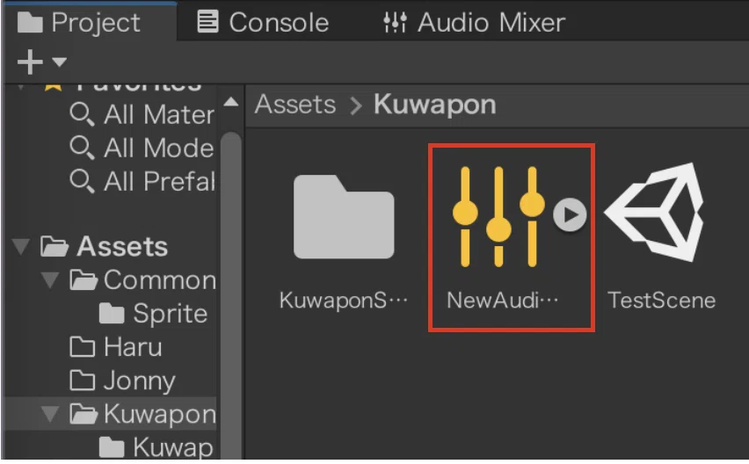Screen dimensions: 749x464
Task: Click the Jonny folder icon
Action: click(82, 381)
